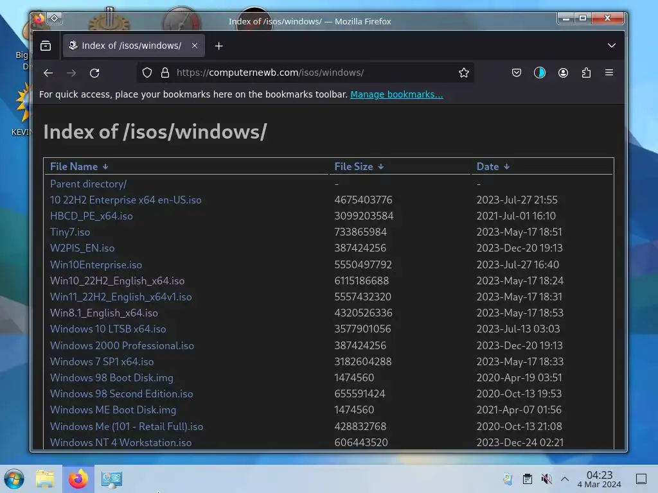The width and height of the screenshot is (658, 493).
Task: Switch to Firefox taskbar button
Action: [78, 479]
